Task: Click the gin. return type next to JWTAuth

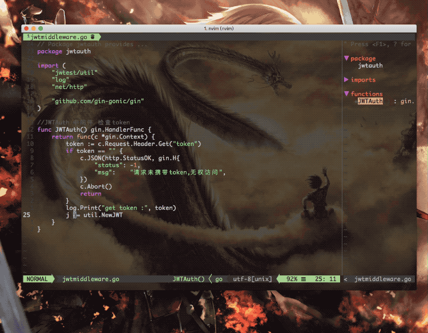Action: (x=407, y=101)
